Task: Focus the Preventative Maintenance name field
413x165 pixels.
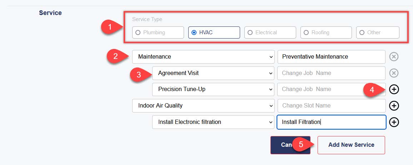Action: [x=331, y=57]
